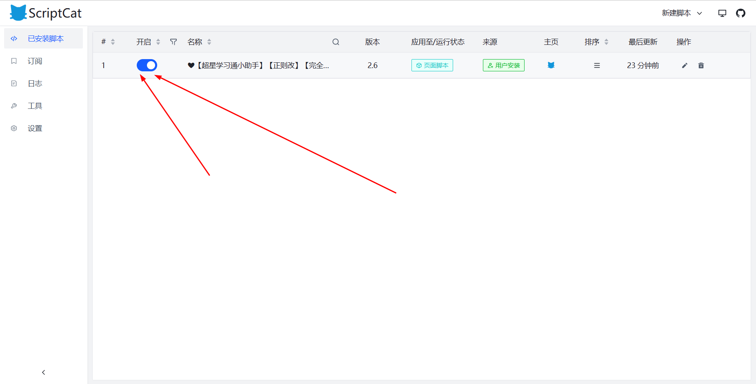The height and width of the screenshot is (384, 756).
Task: Delete the script with the trash icon
Action: (x=701, y=65)
